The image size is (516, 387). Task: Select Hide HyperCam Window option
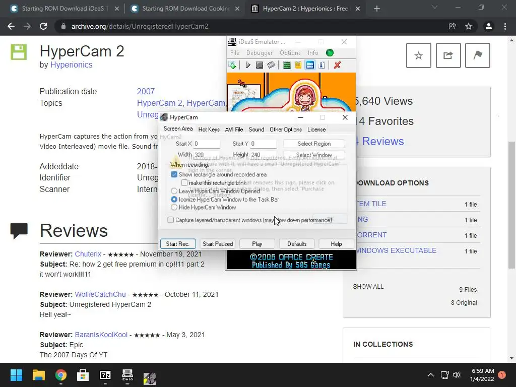coord(174,207)
